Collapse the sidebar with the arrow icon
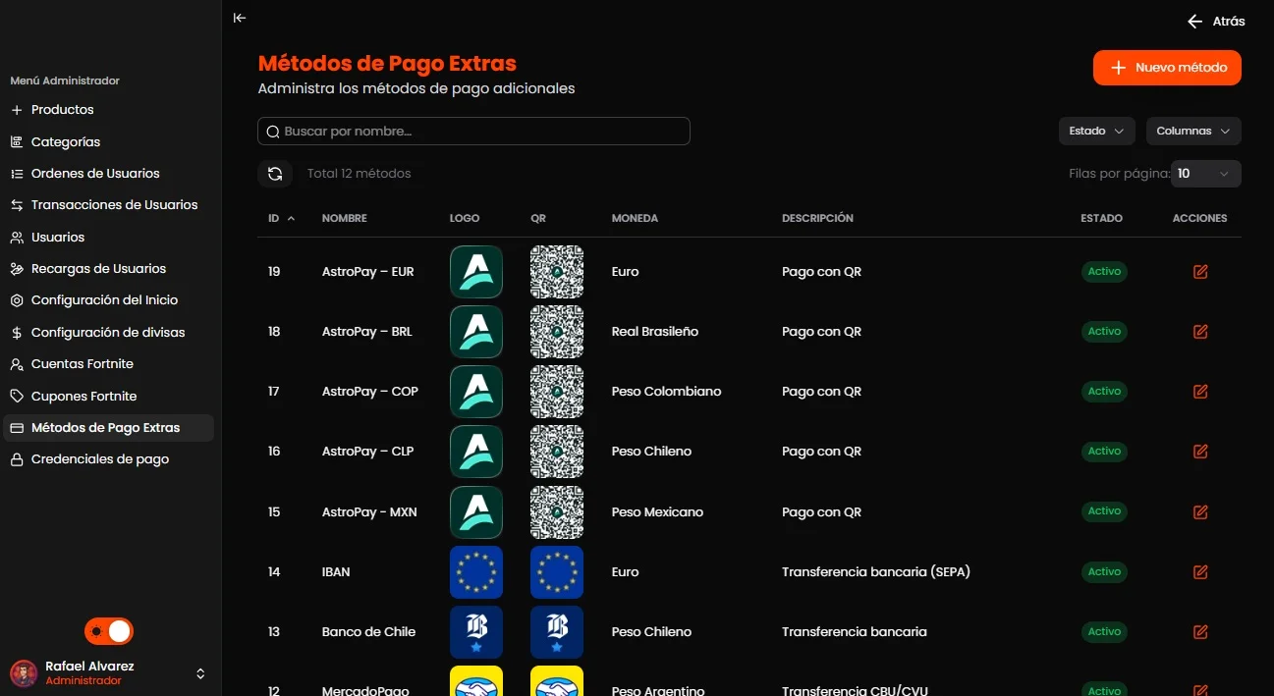This screenshot has height=696, width=1274. (240, 18)
